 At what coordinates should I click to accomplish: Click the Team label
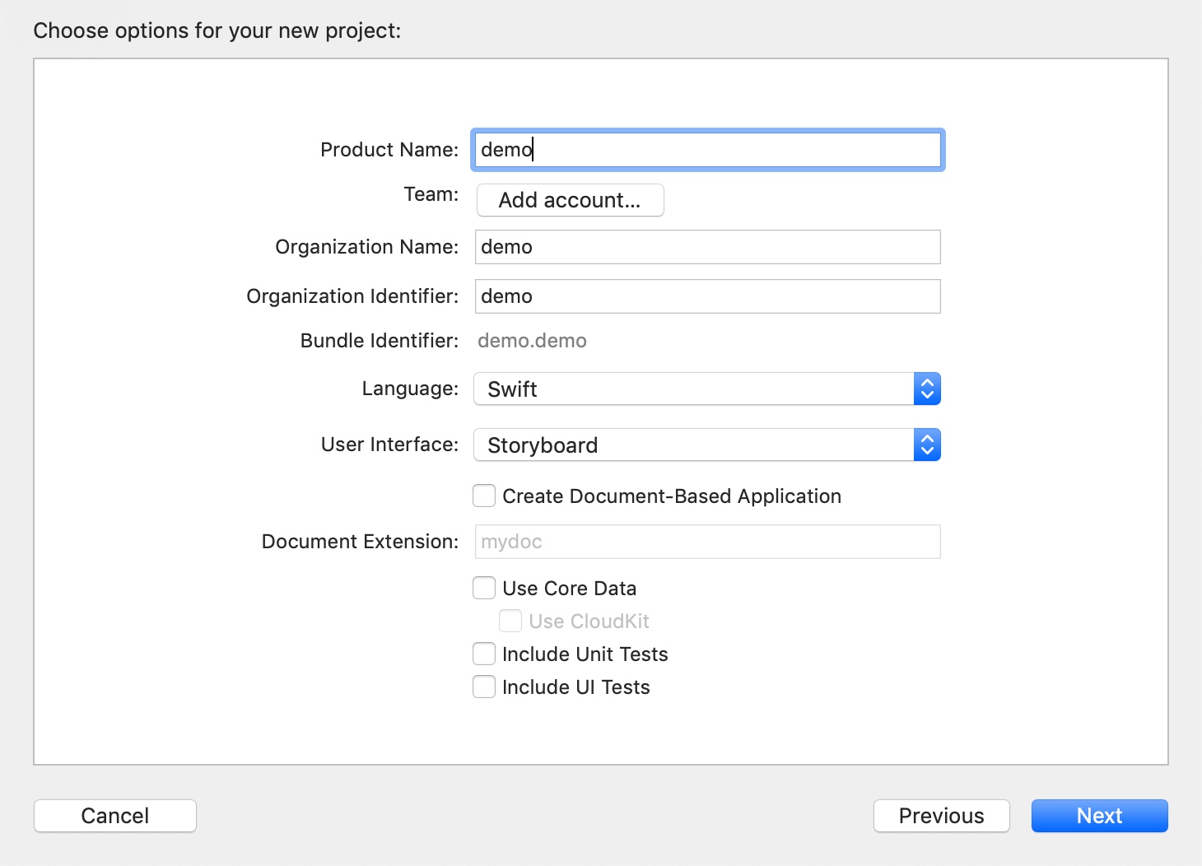[x=431, y=194]
